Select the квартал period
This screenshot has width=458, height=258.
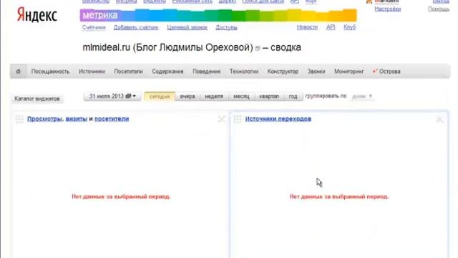[x=269, y=96]
